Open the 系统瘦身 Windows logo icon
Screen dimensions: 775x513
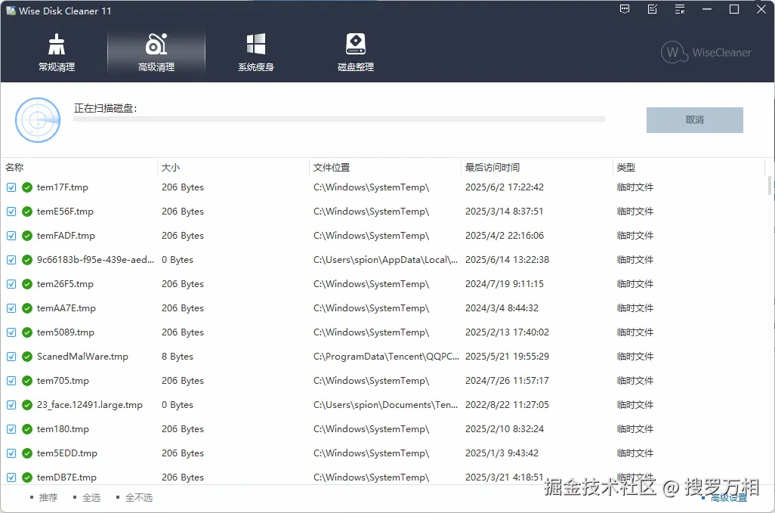click(256, 44)
